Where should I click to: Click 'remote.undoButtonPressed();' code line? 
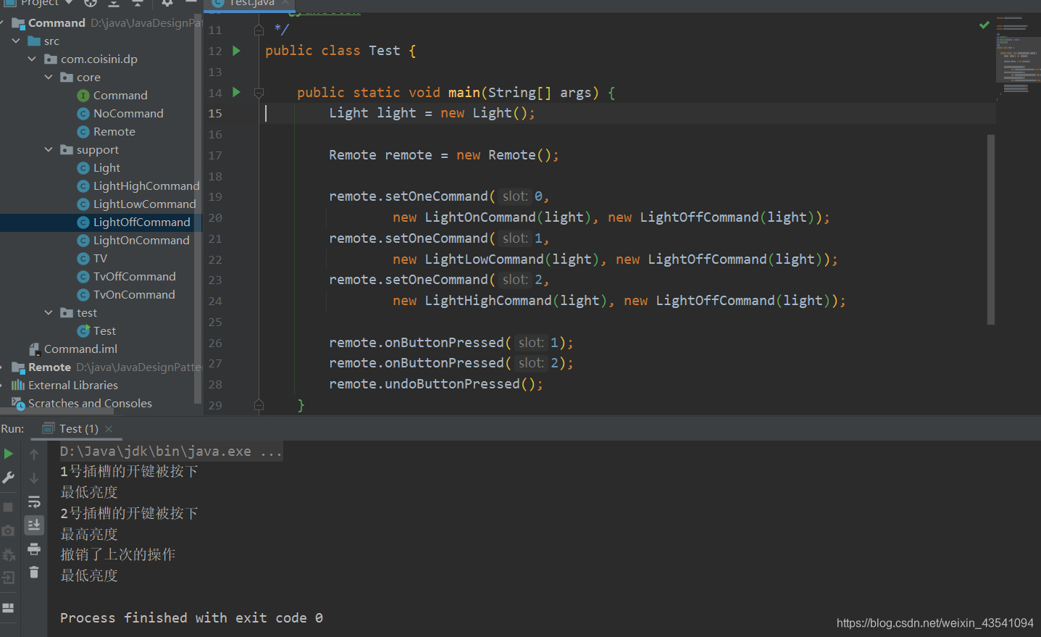(436, 384)
